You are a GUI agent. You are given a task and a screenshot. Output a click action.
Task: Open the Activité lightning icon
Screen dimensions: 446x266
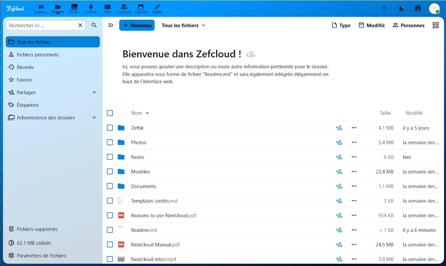(x=91, y=9)
